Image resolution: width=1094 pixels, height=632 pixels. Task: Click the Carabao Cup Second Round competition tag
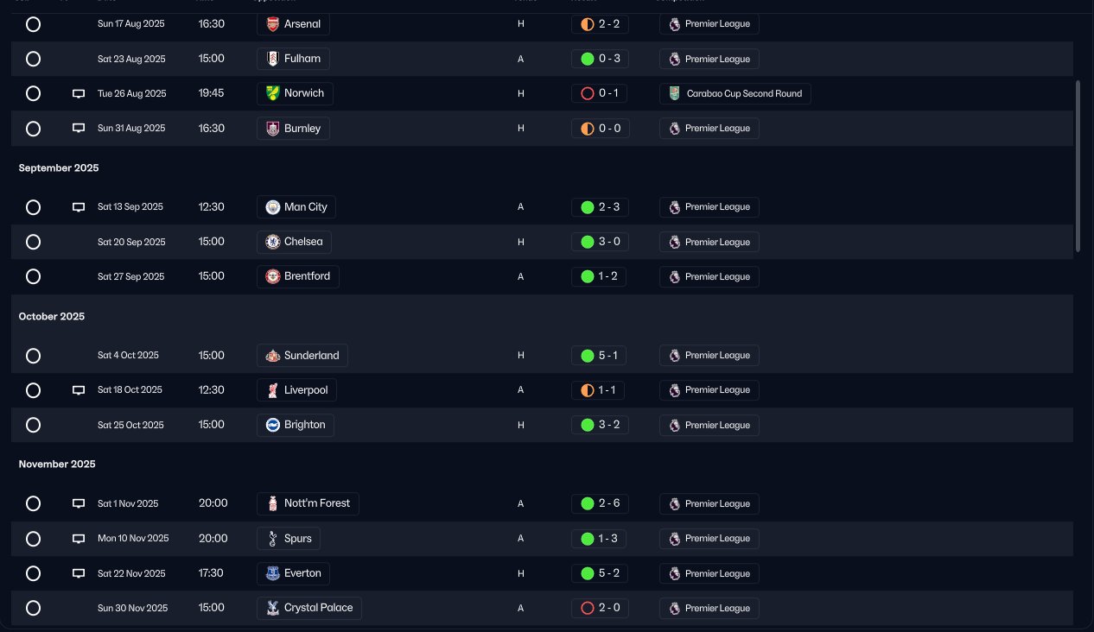(x=735, y=93)
